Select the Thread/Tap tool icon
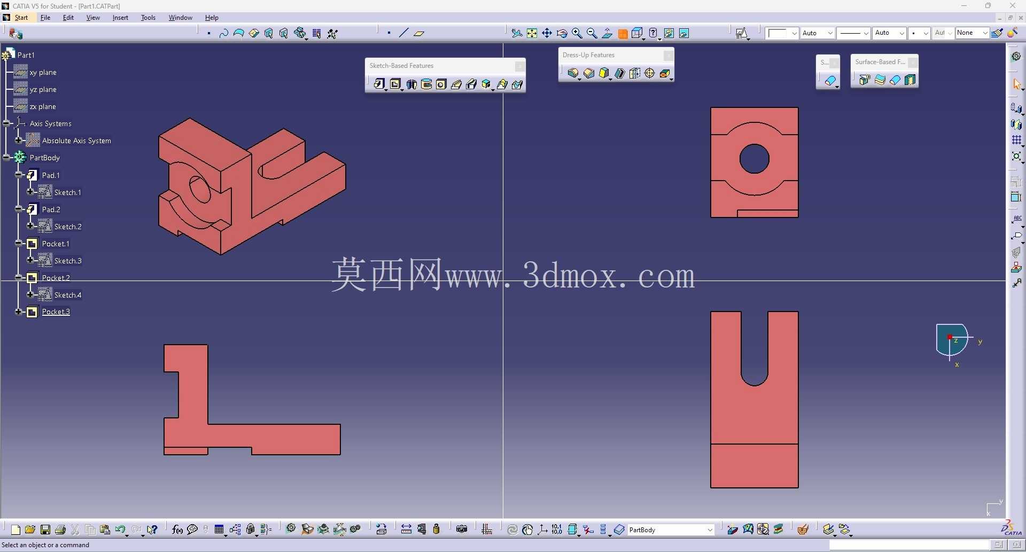This screenshot has height=552, width=1026. [x=649, y=73]
